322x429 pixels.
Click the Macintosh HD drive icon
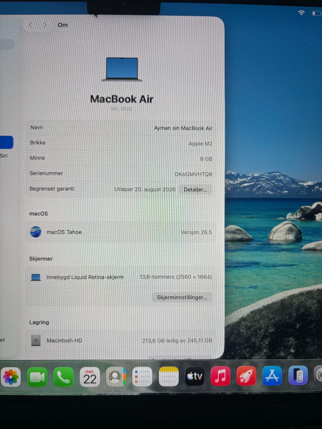(36, 340)
